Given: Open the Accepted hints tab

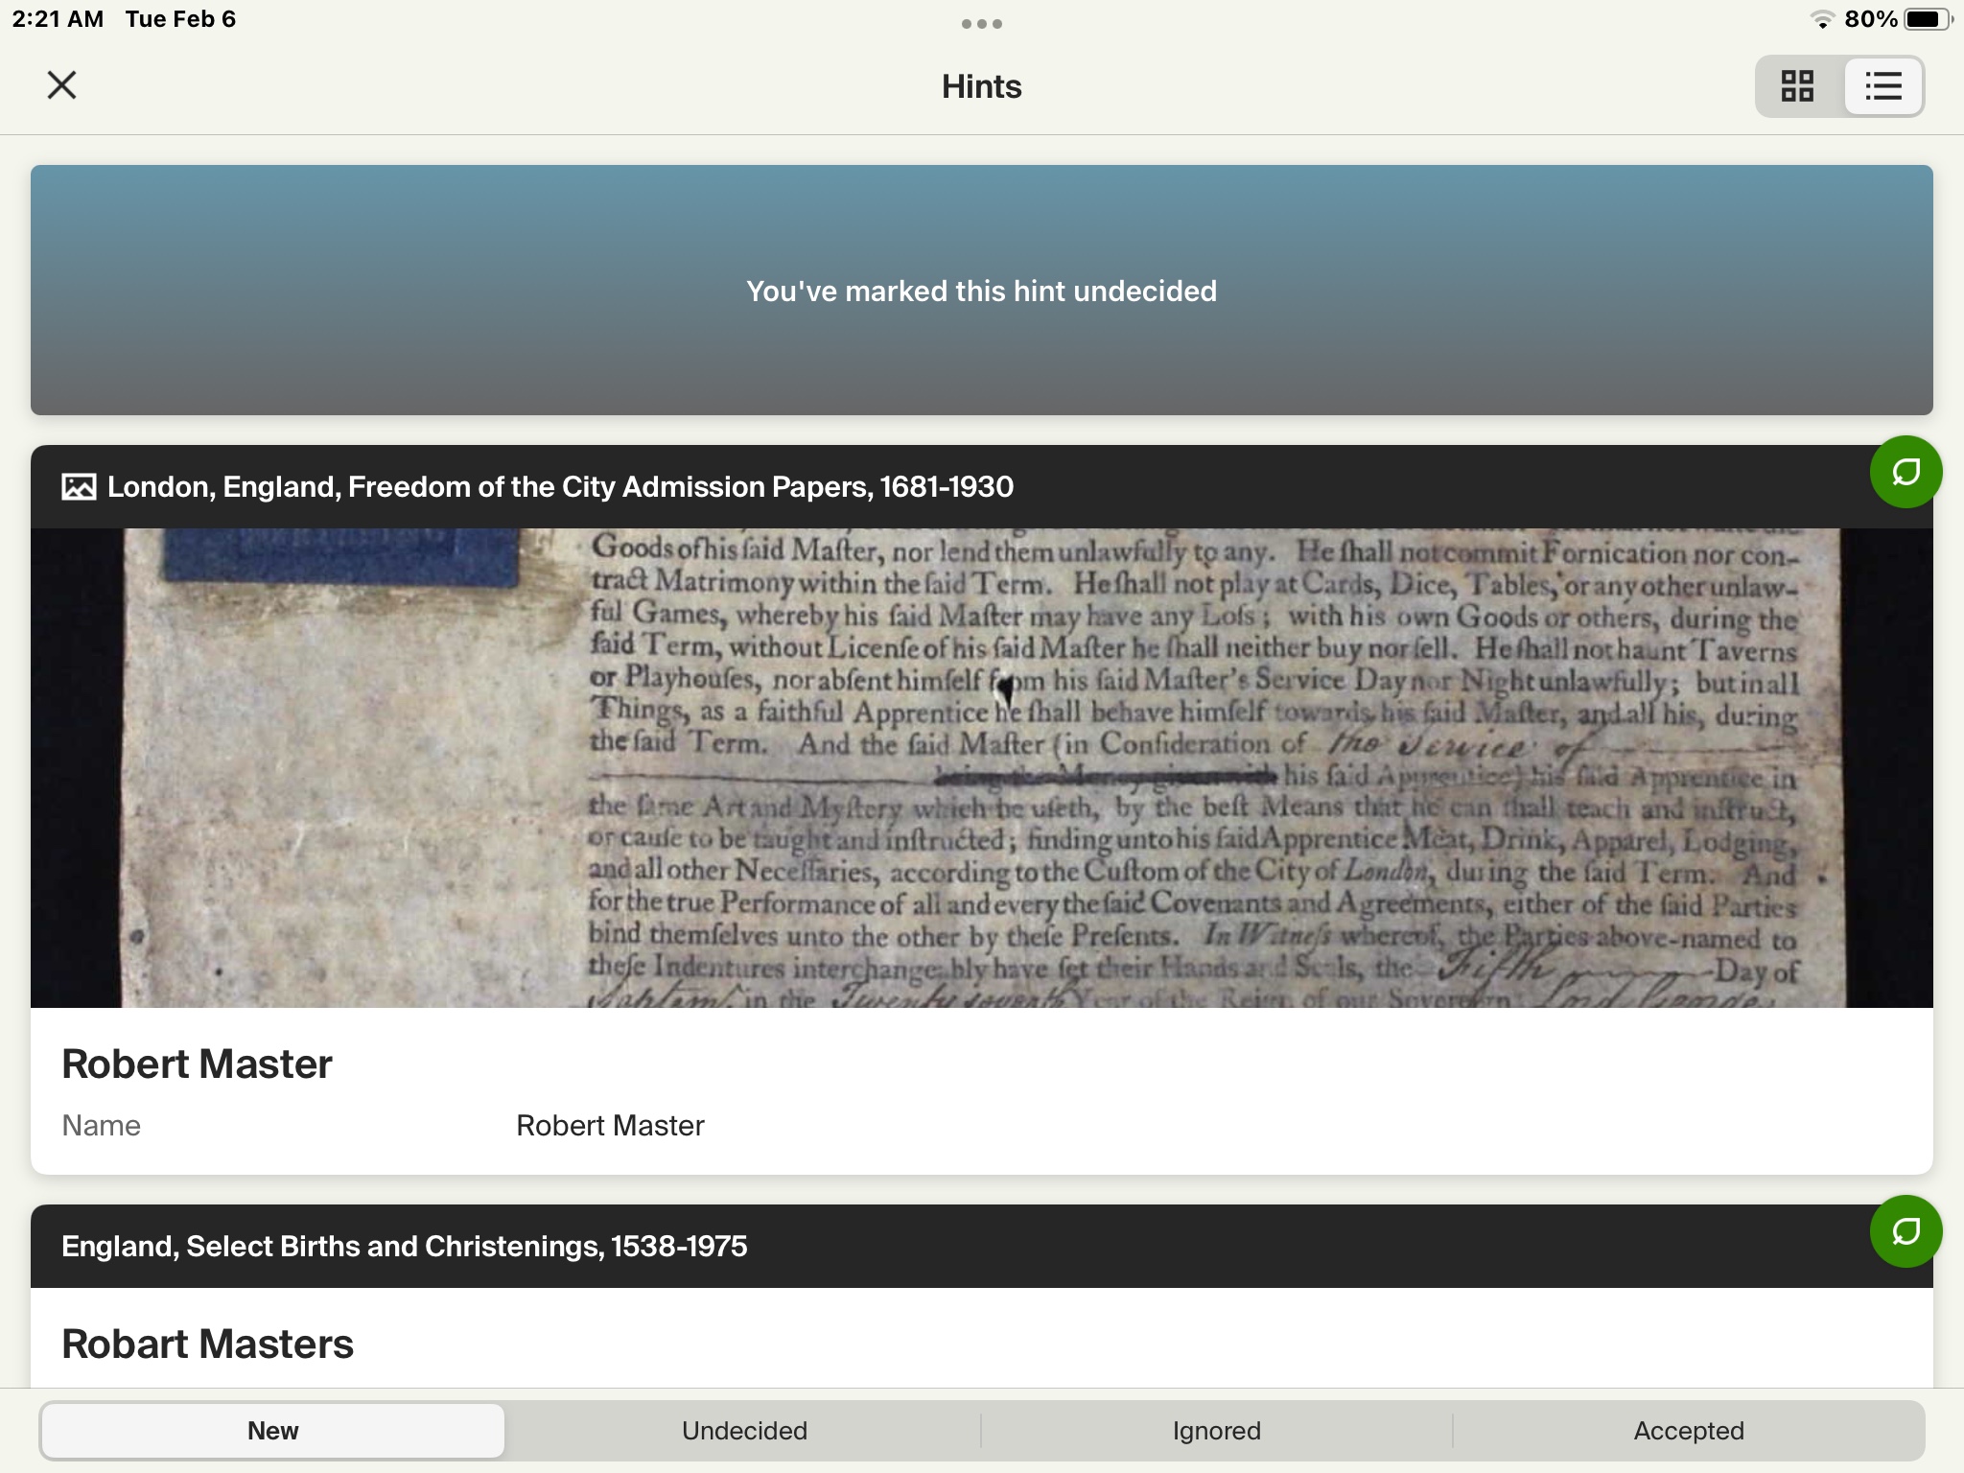Looking at the screenshot, I should [1688, 1431].
